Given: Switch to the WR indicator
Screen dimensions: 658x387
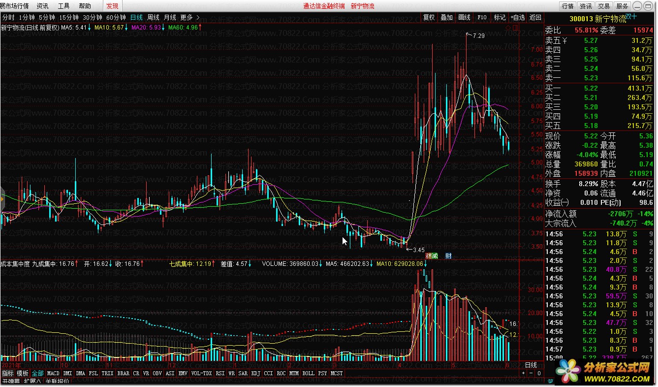Looking at the screenshot, I should coord(231,374).
